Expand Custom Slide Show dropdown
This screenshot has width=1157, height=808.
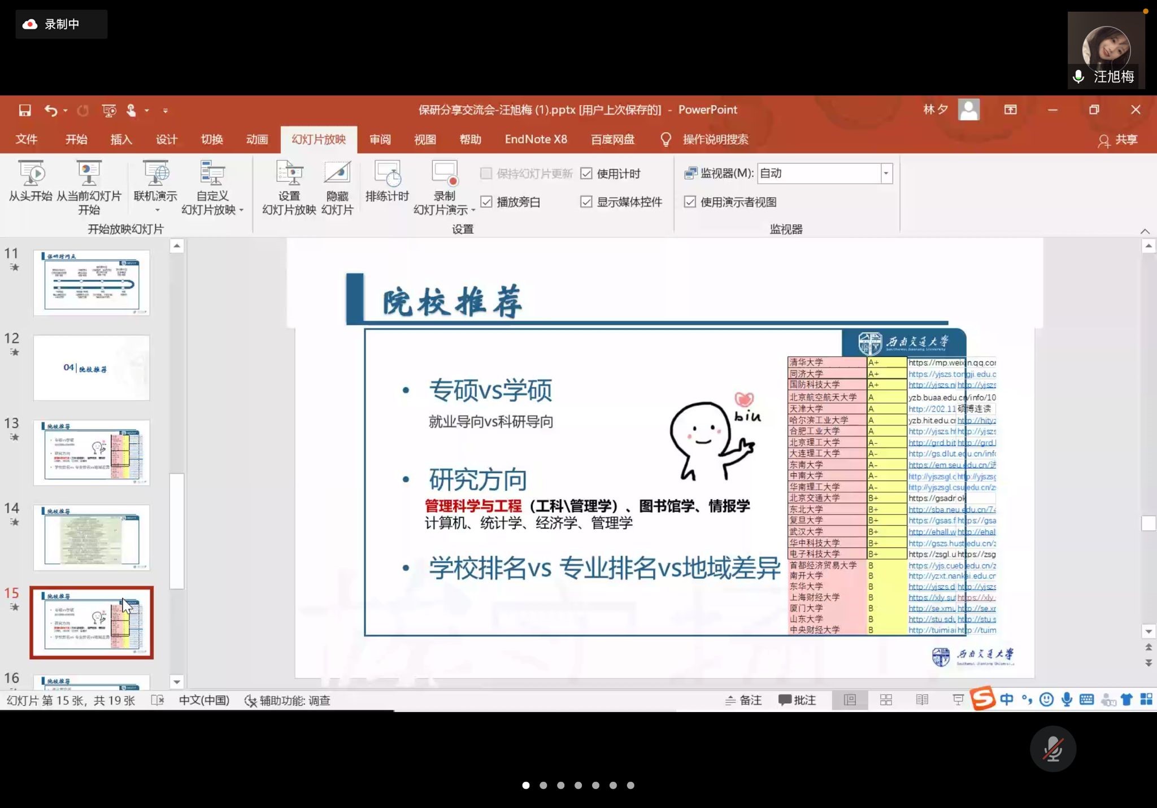point(241,210)
